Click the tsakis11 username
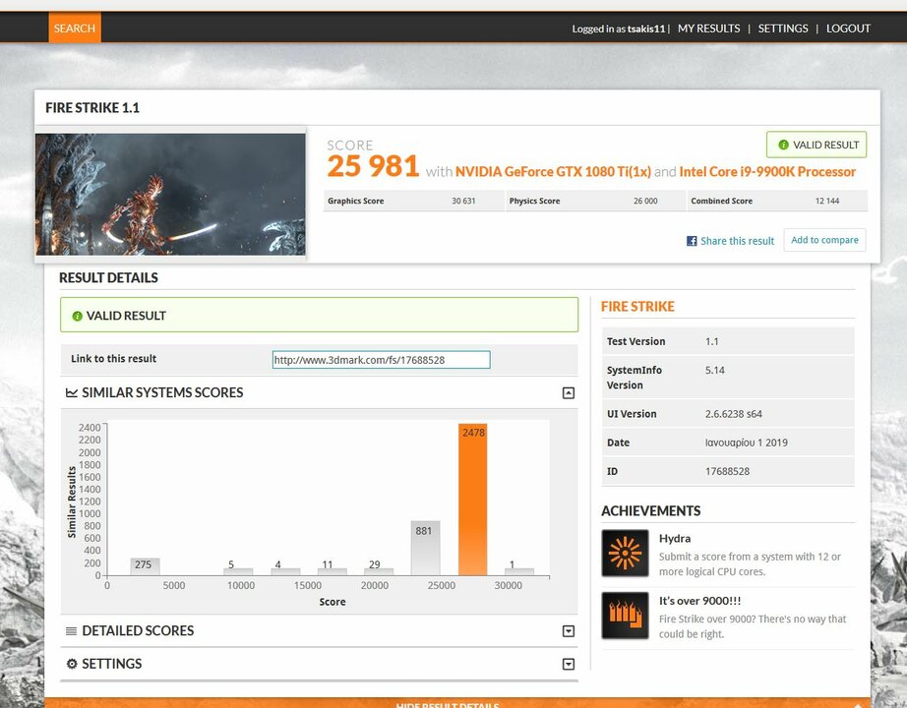This screenshot has width=907, height=708. tap(646, 29)
